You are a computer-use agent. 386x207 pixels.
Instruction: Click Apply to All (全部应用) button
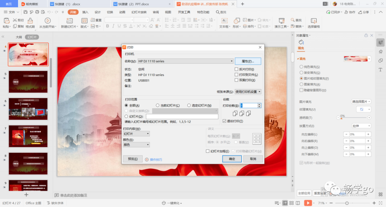point(304,193)
